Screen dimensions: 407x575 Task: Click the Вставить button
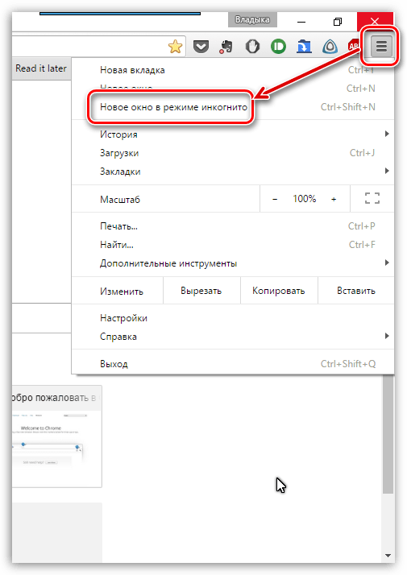[x=356, y=291]
